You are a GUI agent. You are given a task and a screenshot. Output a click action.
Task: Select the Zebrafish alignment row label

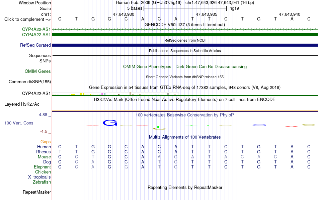pyautogui.click(x=42, y=182)
